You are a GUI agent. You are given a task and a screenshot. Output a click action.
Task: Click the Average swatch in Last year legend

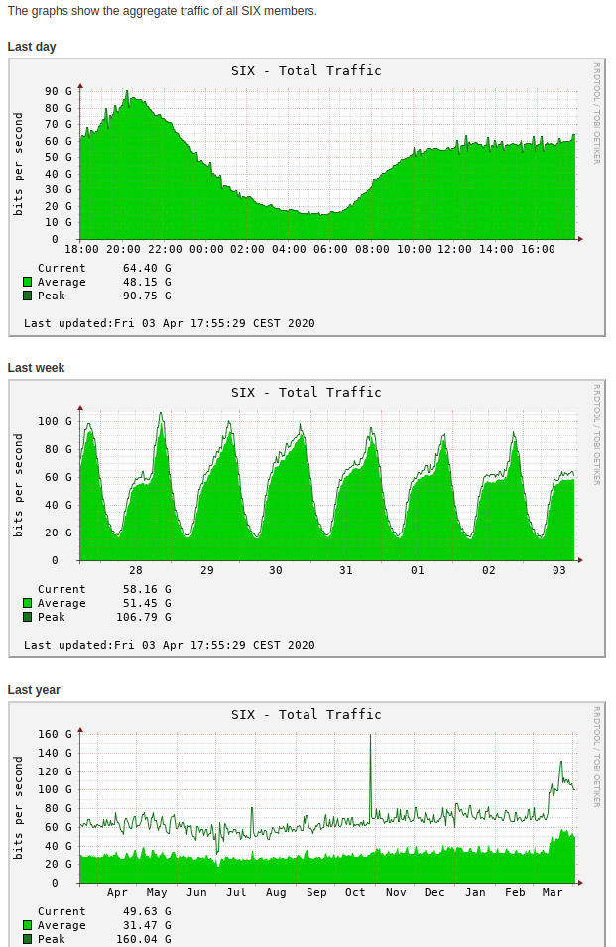click(28, 925)
